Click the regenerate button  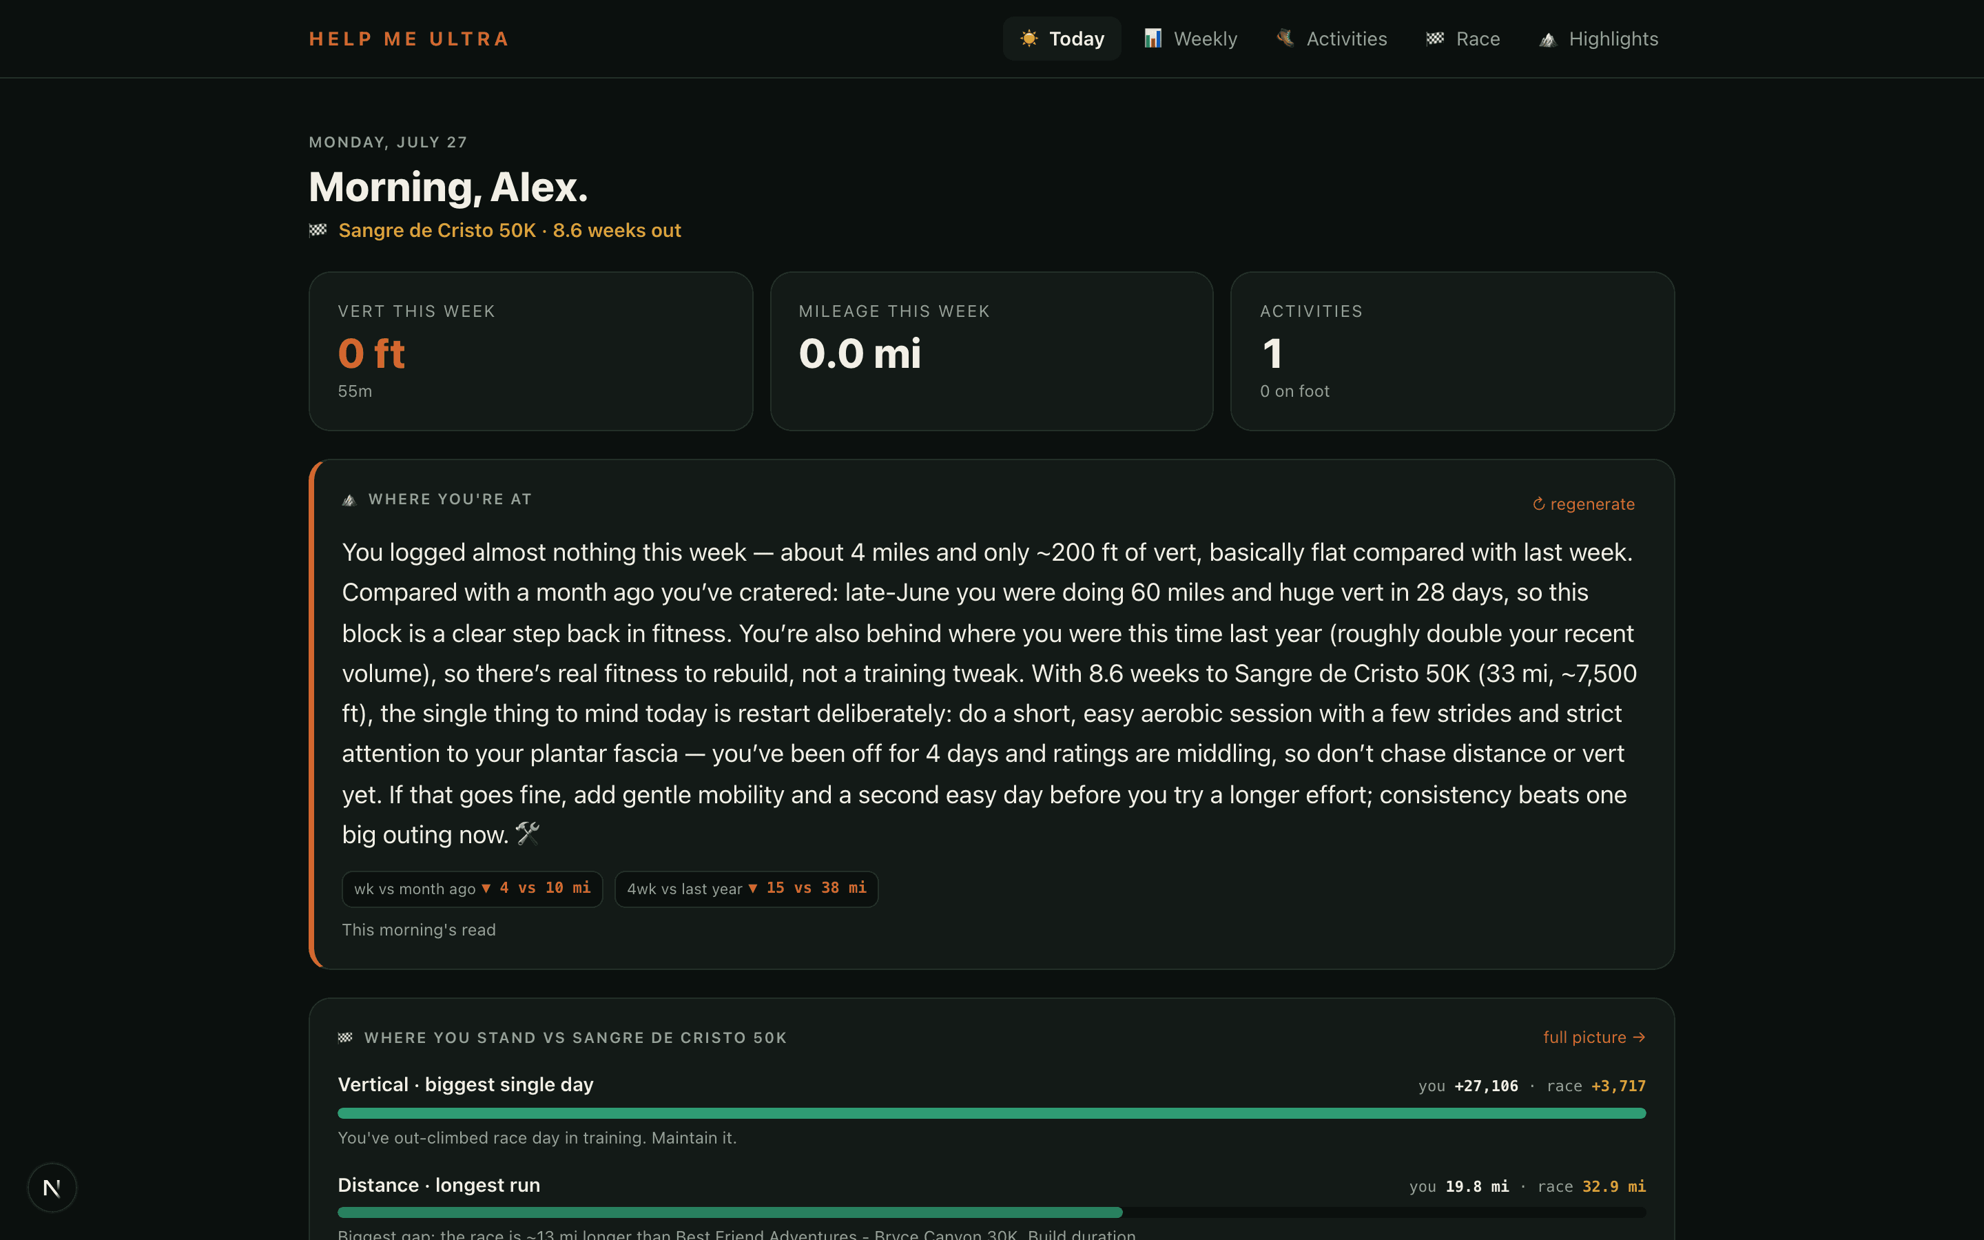click(1584, 504)
